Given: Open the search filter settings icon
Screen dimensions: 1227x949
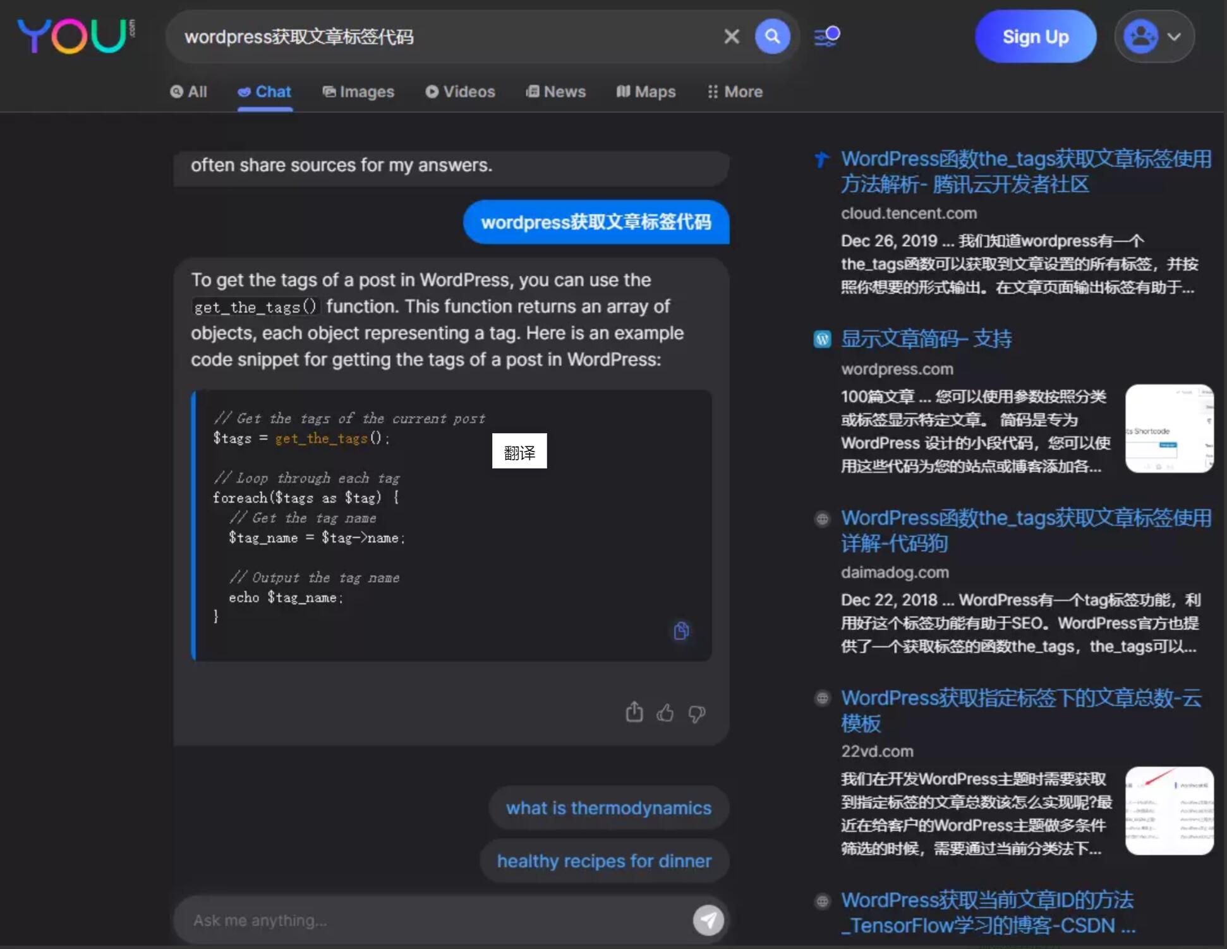Looking at the screenshot, I should click(x=827, y=36).
